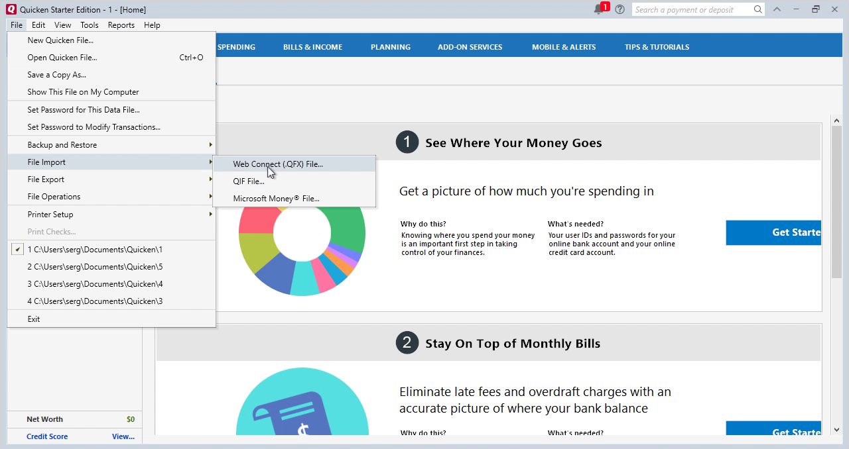Expand the File Operations submenu

point(111,197)
